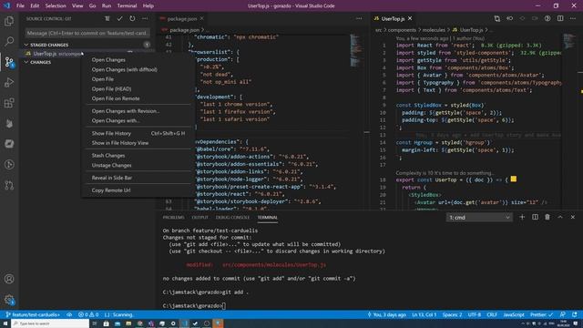Open the Search view in the activity bar
This screenshot has height=328, width=583.
point(9,41)
